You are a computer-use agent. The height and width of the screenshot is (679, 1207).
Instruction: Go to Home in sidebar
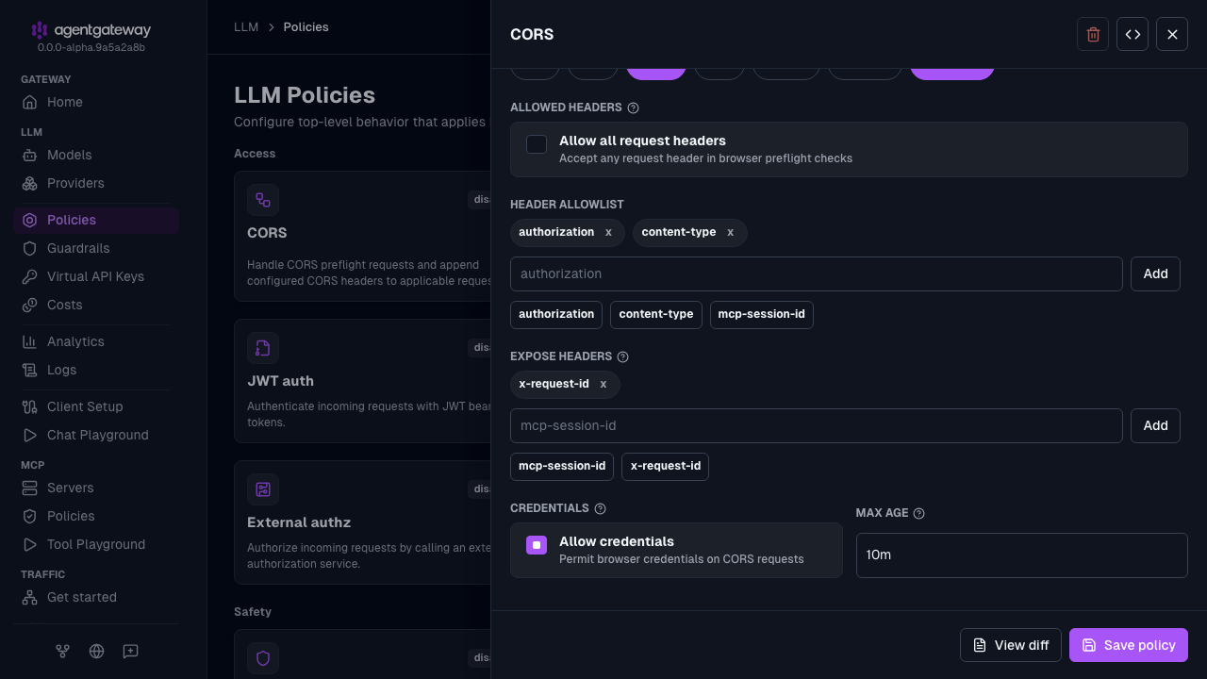96,102
